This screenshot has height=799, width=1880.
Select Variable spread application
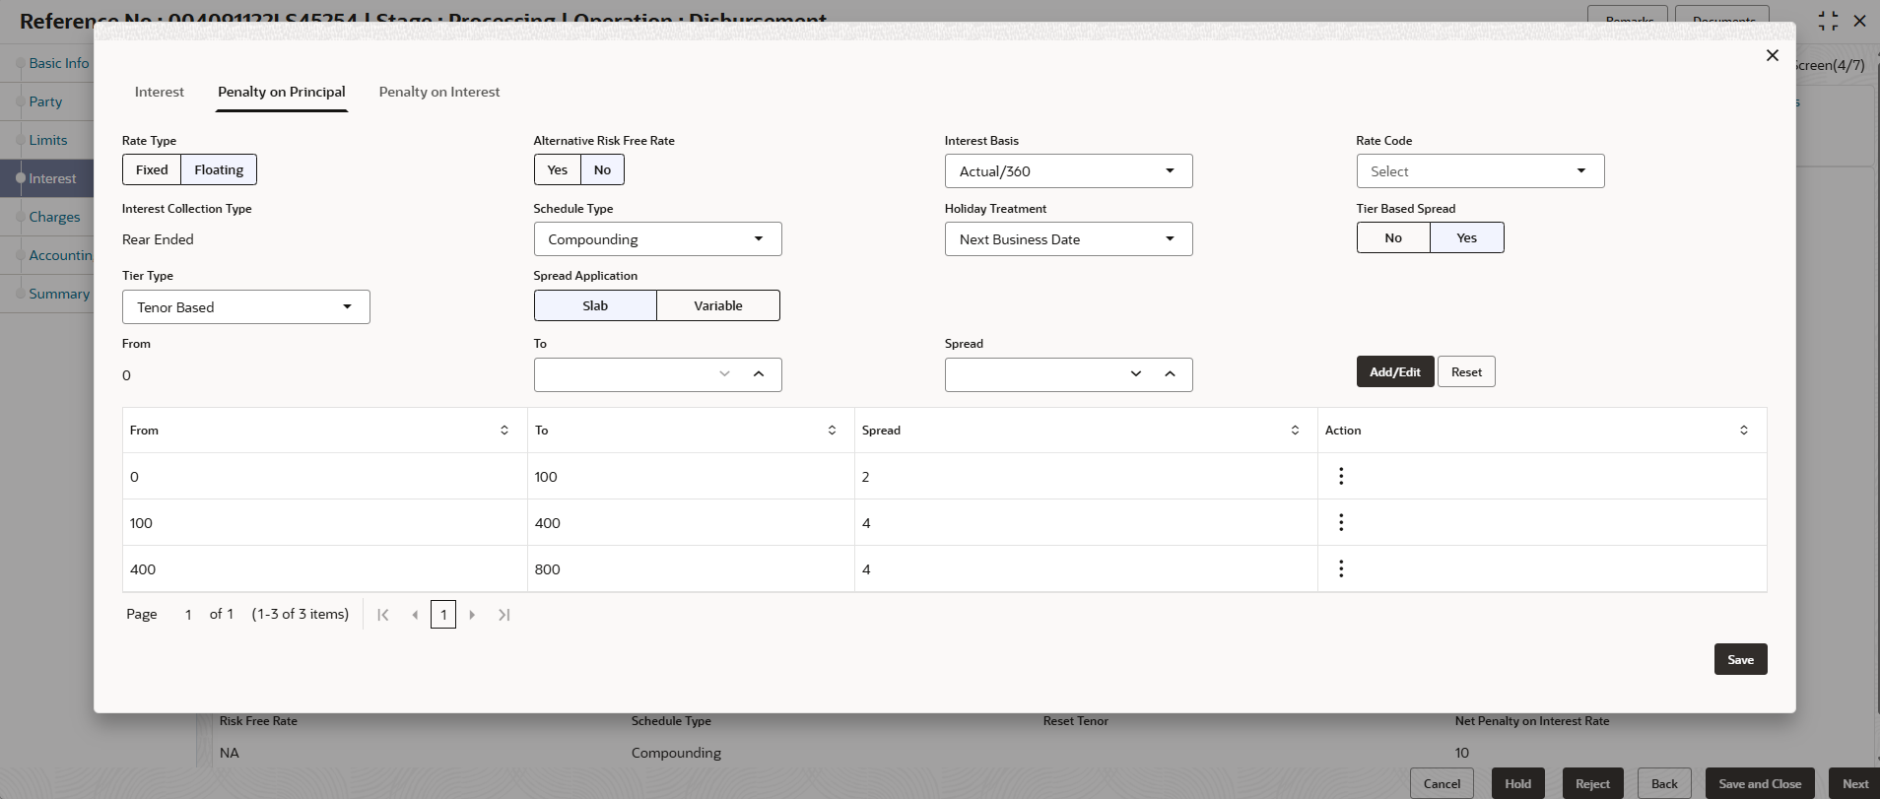pos(717,305)
